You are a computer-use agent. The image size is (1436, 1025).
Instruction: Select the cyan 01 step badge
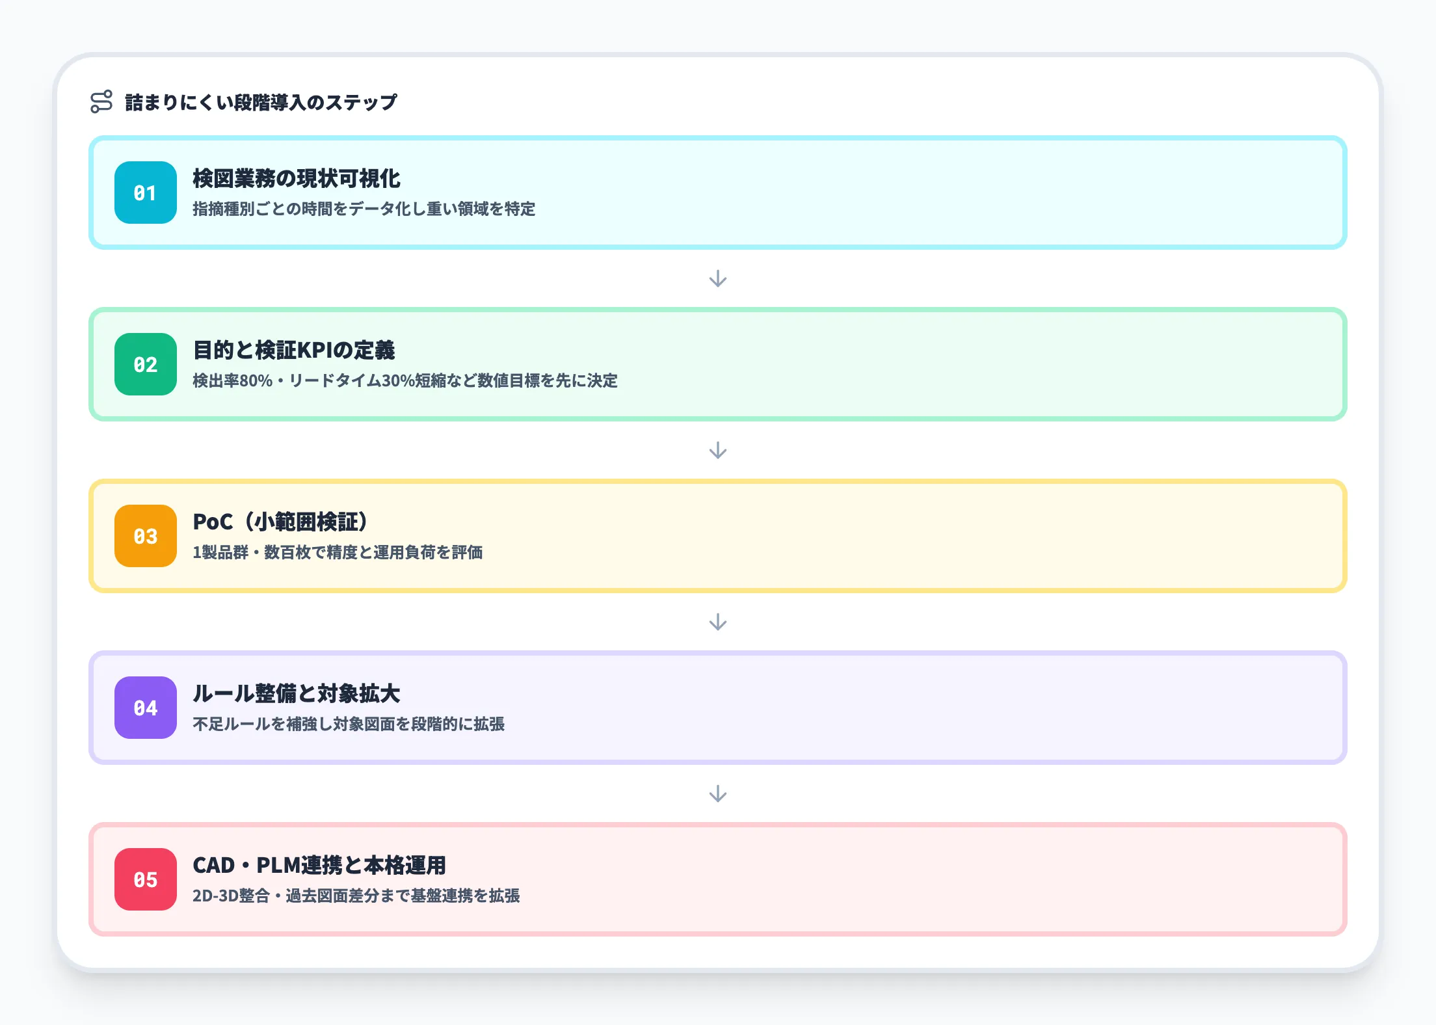(145, 193)
